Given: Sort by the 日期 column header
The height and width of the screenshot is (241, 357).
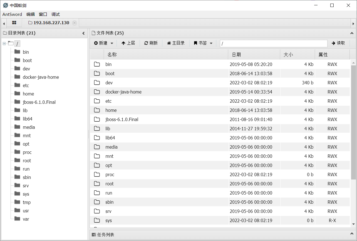Looking at the screenshot, I should click(x=254, y=55).
